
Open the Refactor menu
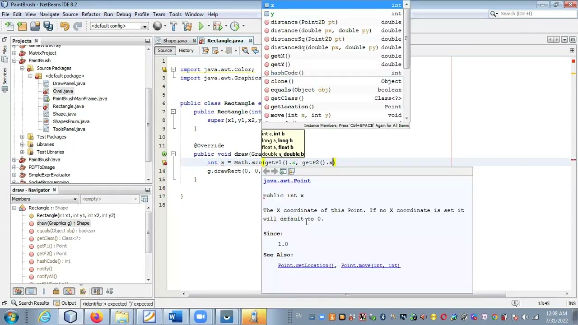coord(91,14)
